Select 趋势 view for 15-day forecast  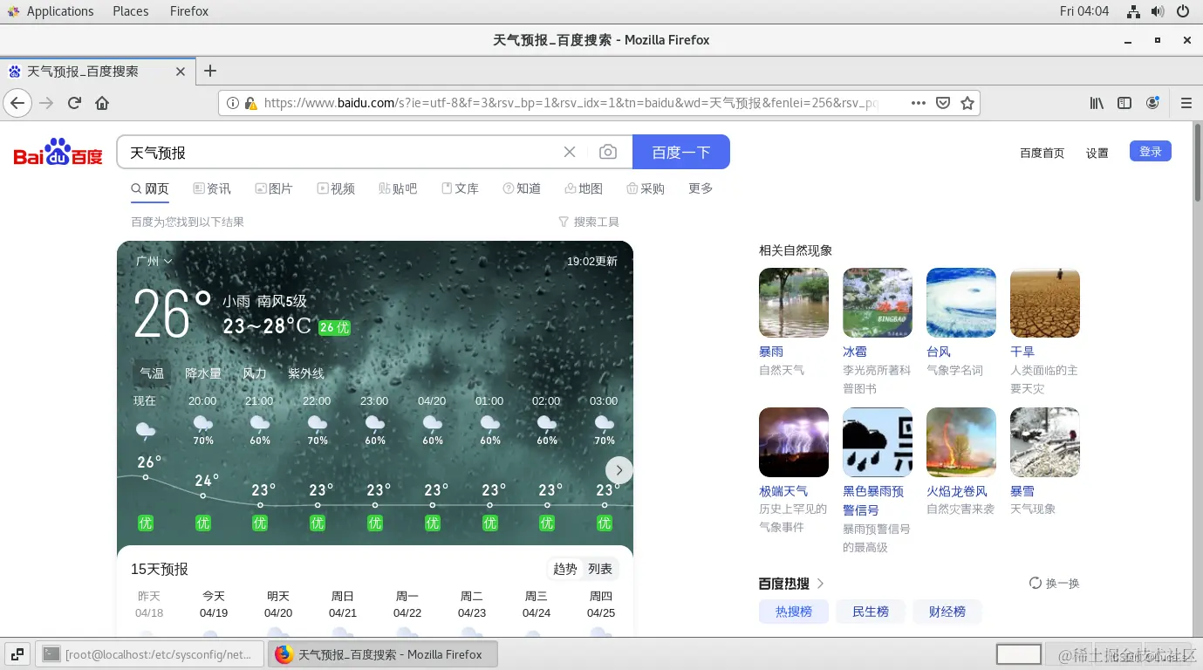pyautogui.click(x=565, y=569)
